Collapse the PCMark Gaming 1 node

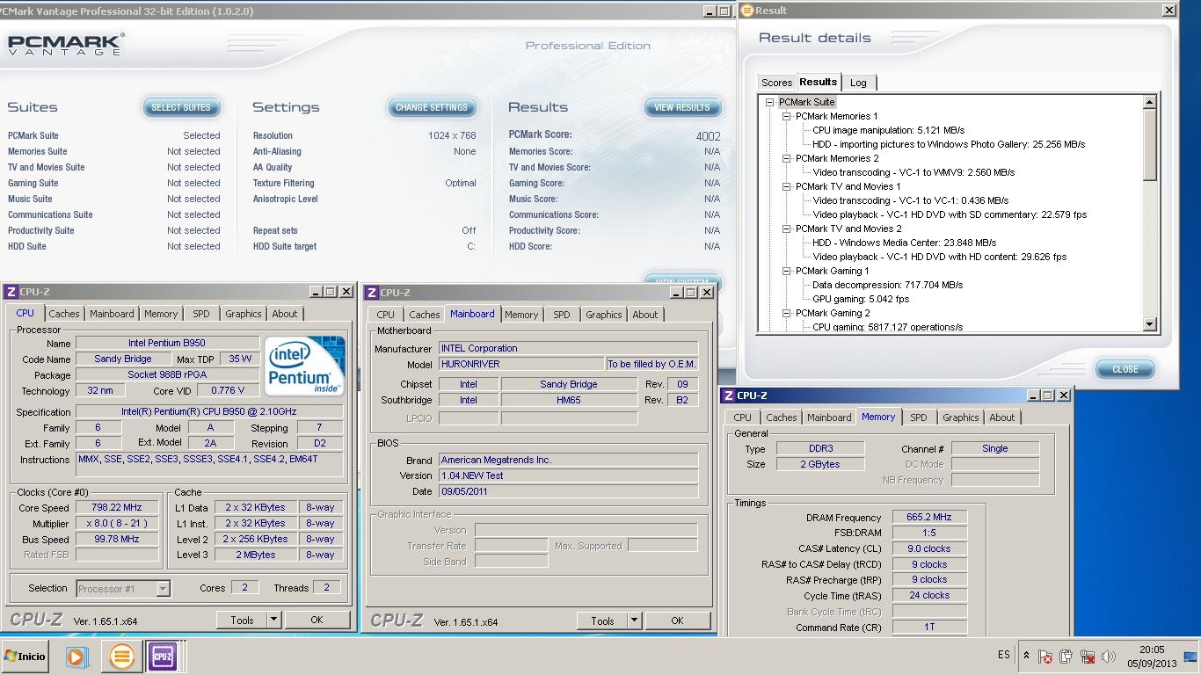pyautogui.click(x=787, y=271)
